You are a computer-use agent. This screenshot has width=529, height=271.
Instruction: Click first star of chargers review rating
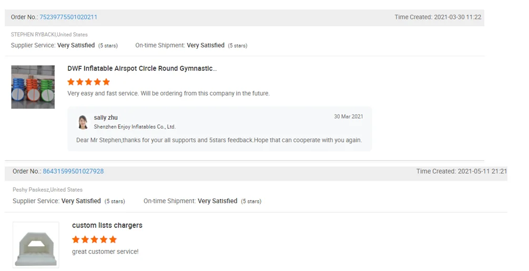76,239
